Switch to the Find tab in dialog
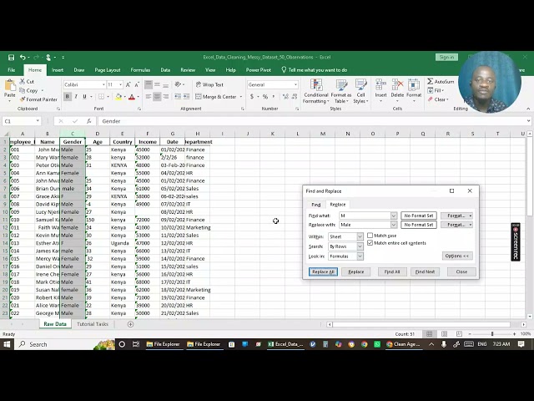The image size is (534, 401). (315, 205)
